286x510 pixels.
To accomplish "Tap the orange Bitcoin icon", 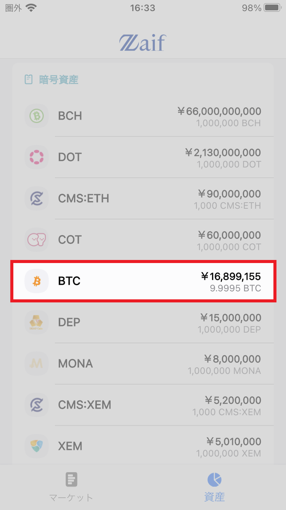I will (37, 281).
